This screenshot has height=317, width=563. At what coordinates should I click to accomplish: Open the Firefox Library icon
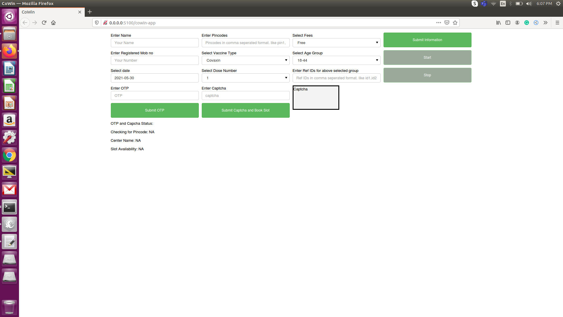[x=498, y=23]
